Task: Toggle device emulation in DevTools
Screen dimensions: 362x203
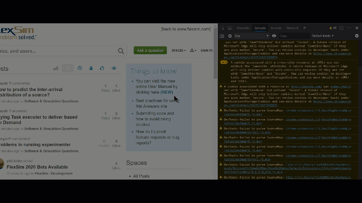Action: 230,28
